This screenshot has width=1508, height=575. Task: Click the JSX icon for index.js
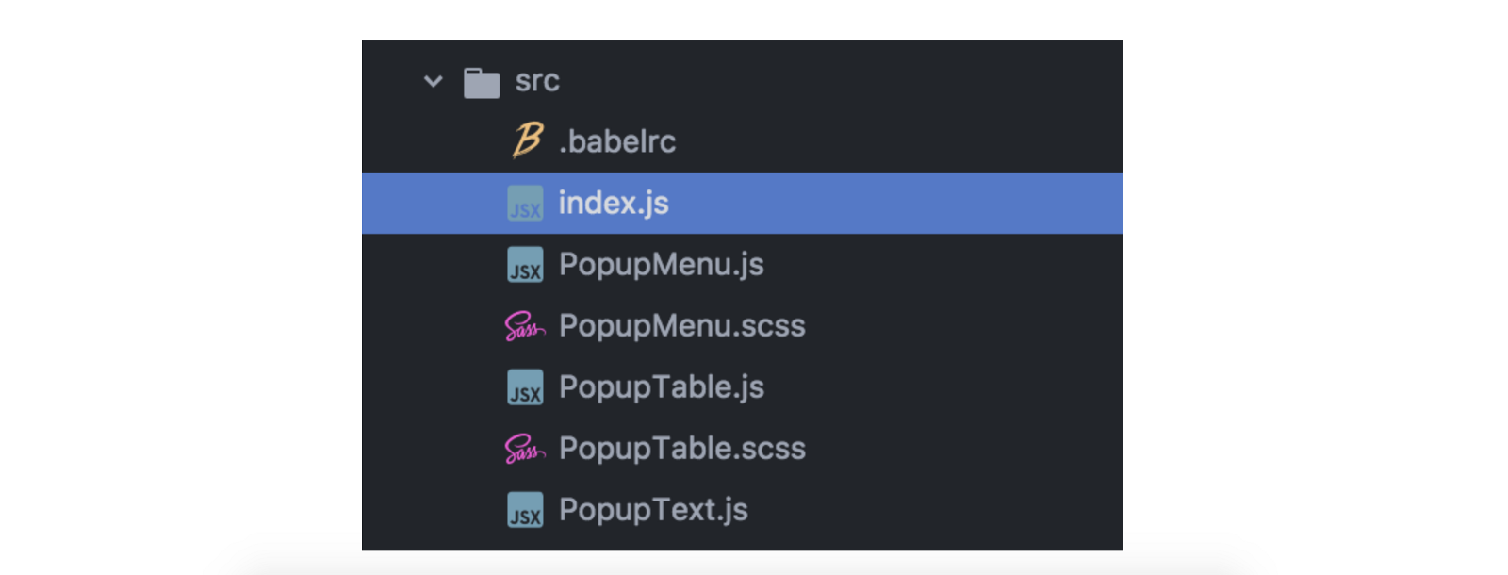(525, 204)
